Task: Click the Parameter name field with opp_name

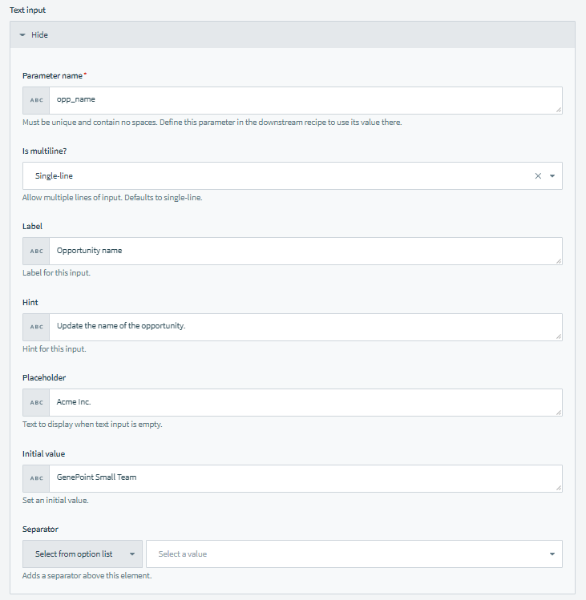Action: (305, 100)
